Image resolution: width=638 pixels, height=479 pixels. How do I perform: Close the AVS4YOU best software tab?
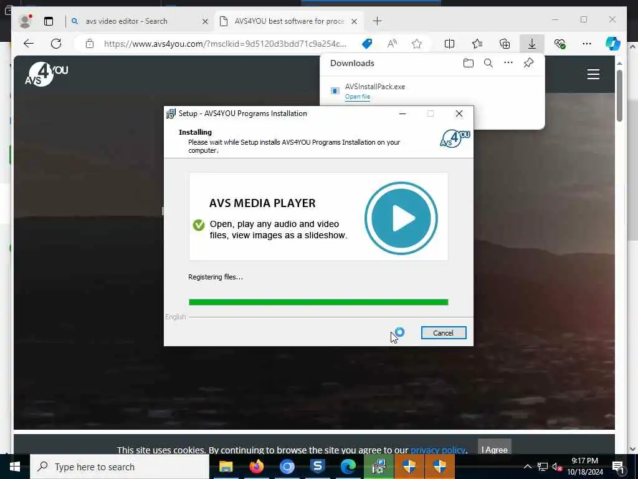pyautogui.click(x=354, y=21)
